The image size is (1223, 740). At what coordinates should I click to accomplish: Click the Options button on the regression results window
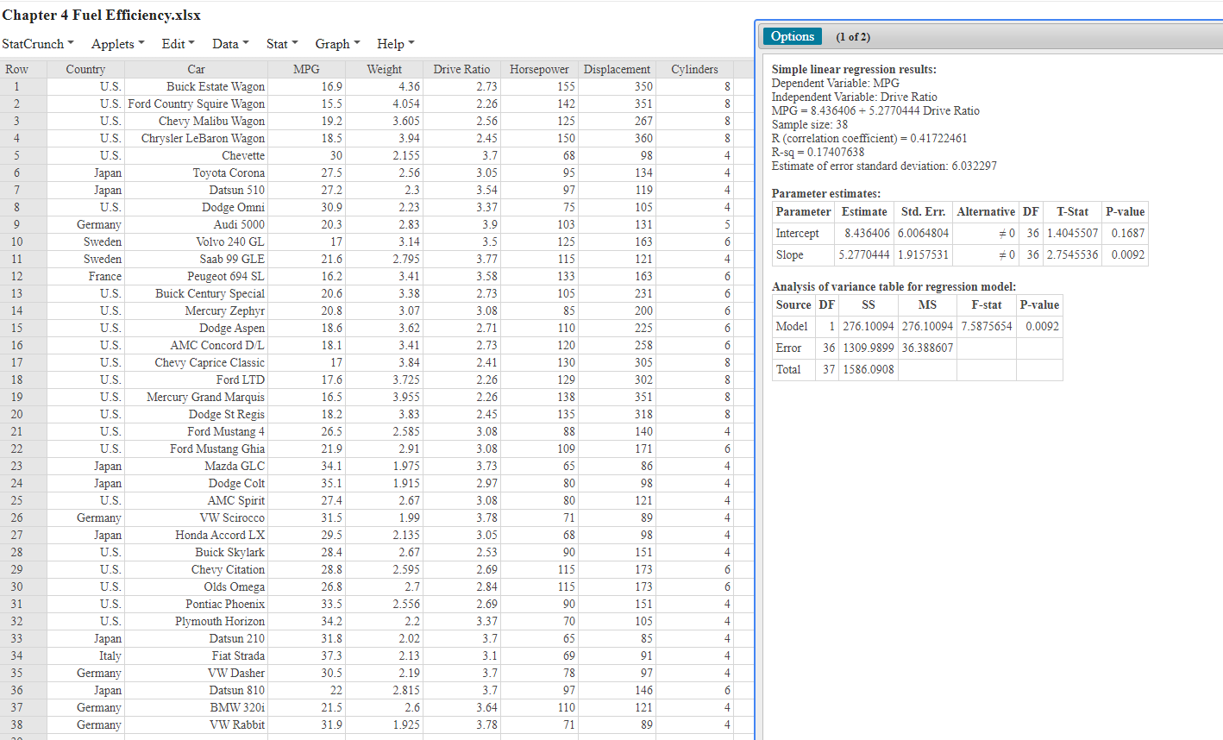793,35
